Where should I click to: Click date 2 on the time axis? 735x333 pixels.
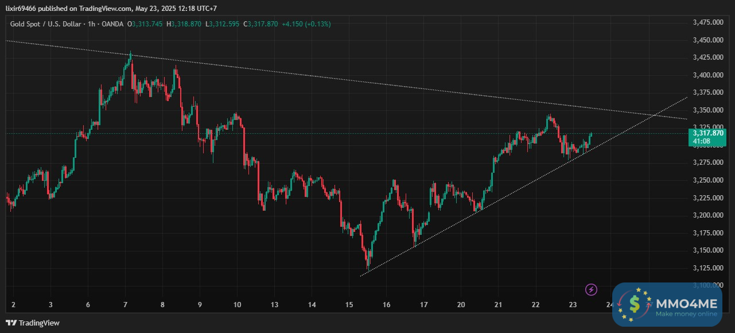(13, 305)
